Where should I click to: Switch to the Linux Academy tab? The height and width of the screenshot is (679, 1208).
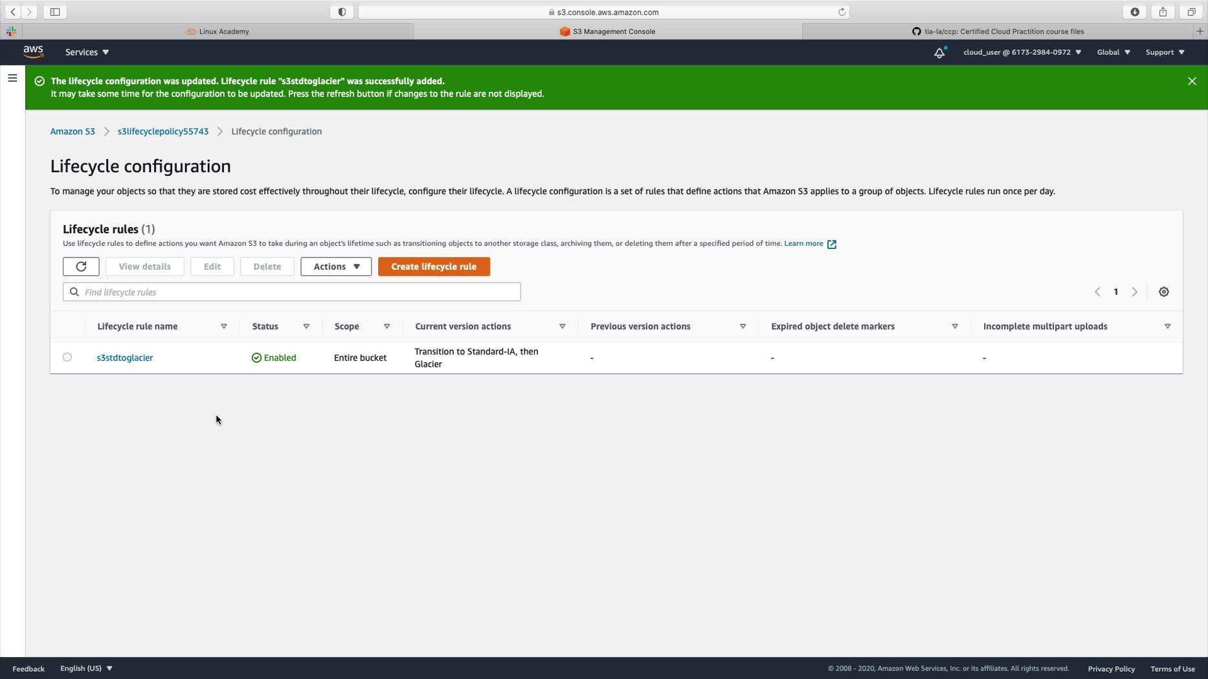click(218, 31)
